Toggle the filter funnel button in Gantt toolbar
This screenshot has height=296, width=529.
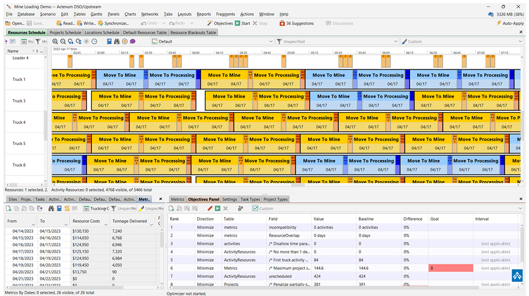point(38,42)
